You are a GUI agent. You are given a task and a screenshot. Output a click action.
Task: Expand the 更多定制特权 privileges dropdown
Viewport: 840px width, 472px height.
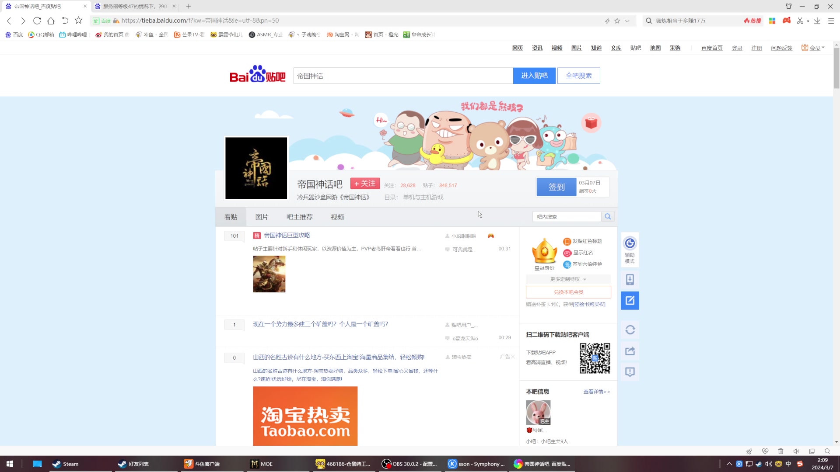[x=567, y=278]
